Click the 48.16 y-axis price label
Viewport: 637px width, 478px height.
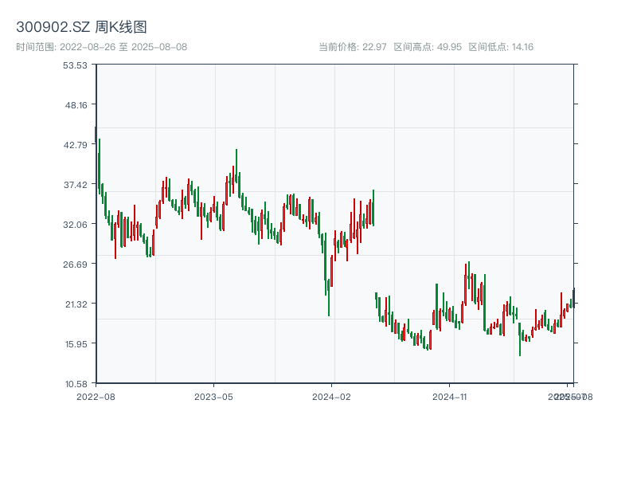pyautogui.click(x=76, y=105)
